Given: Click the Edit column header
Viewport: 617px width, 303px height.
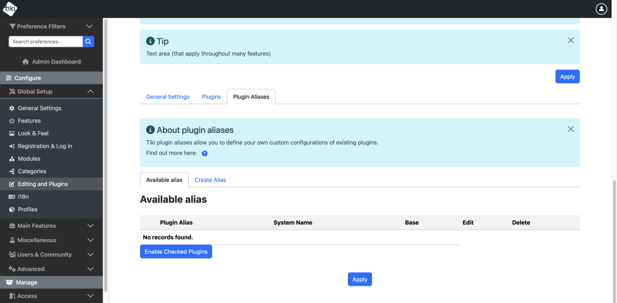Looking at the screenshot, I should pyautogui.click(x=468, y=222).
